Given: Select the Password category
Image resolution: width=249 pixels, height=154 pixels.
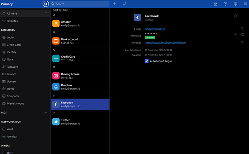Looking at the screenshot, I should 25,67.
